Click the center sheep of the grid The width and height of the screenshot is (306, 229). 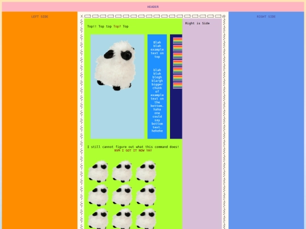tap(122, 195)
